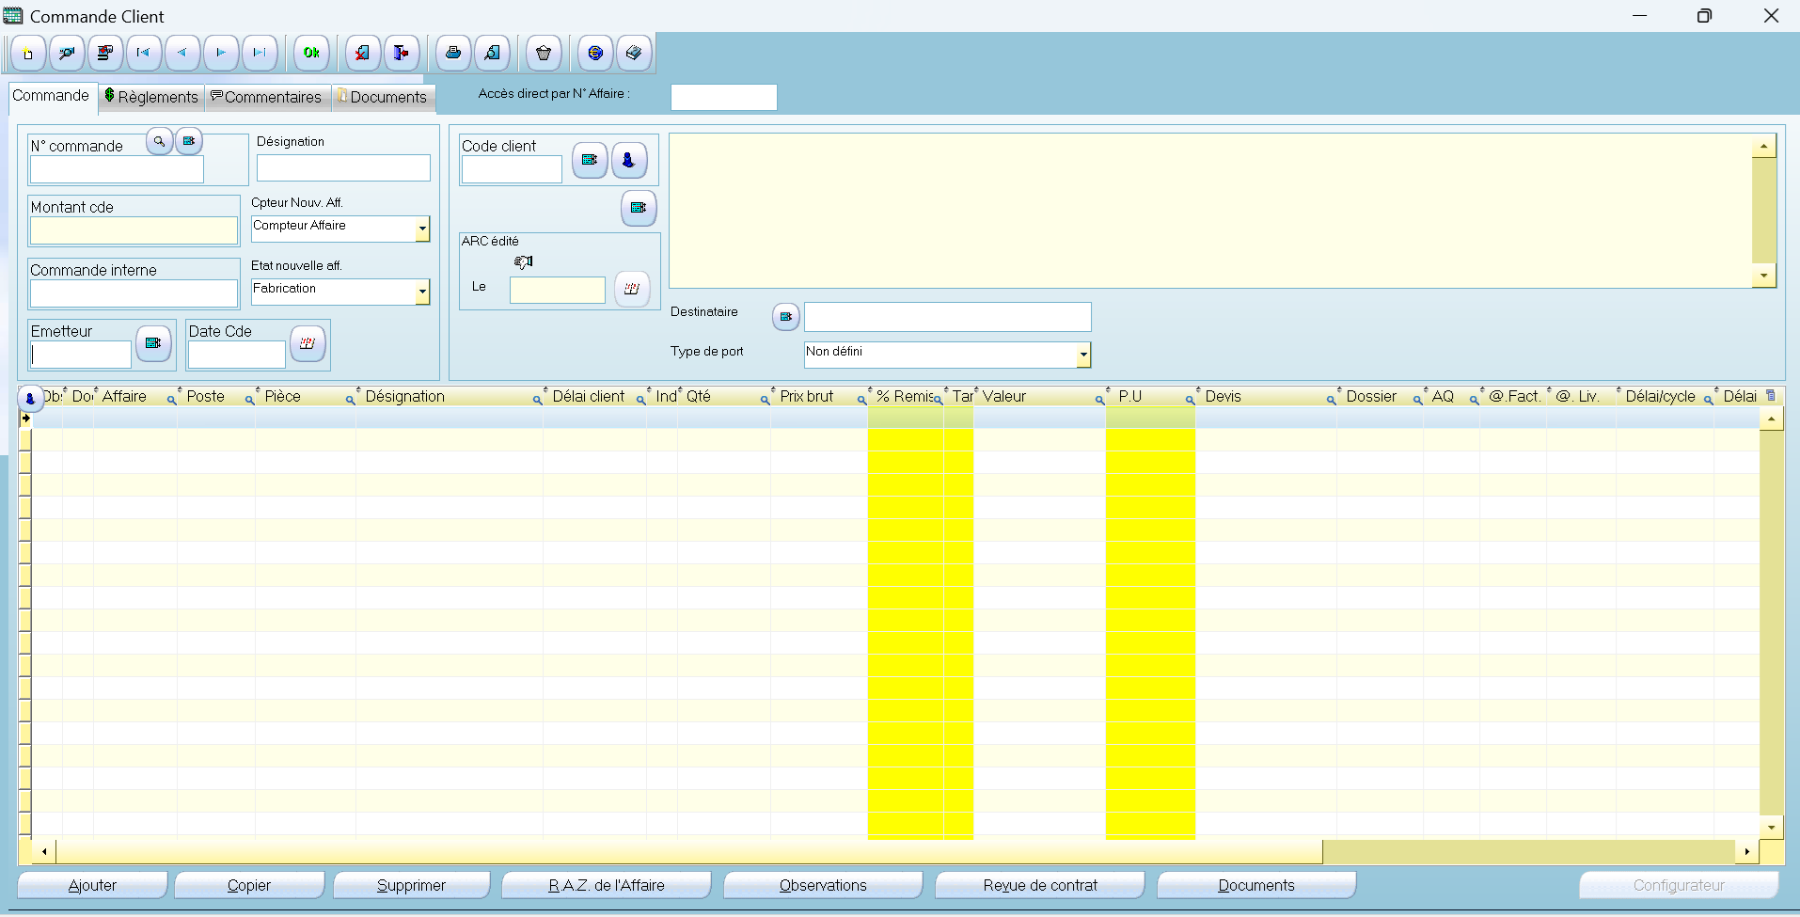Open calendar picker next to Date Cde
The image size is (1800, 917).
pos(308,344)
